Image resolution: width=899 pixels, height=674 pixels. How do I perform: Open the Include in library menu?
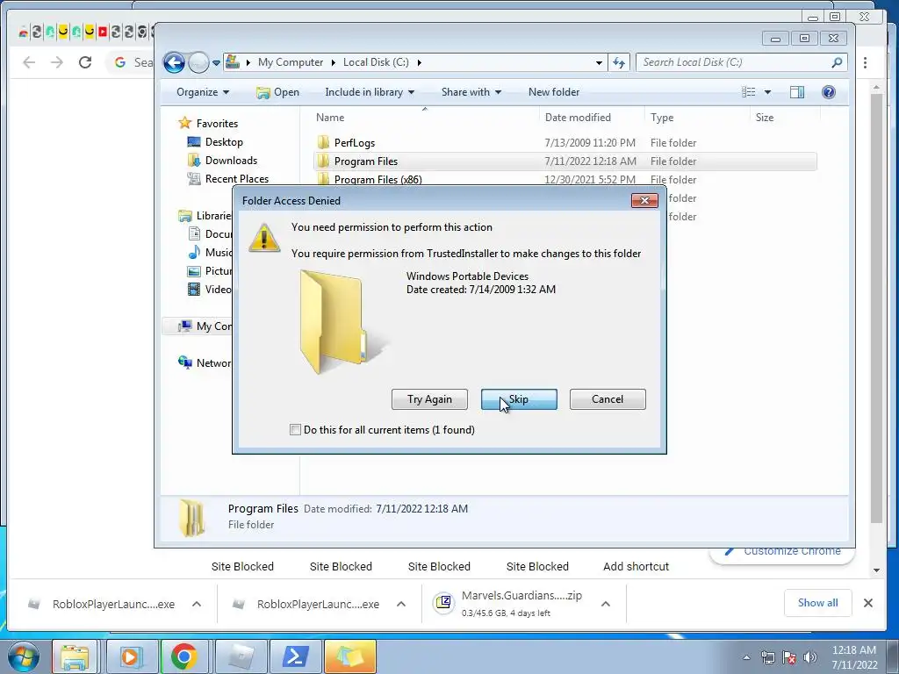(370, 91)
